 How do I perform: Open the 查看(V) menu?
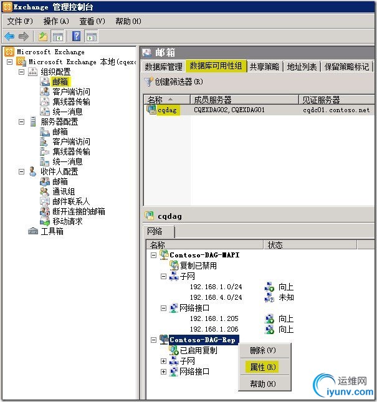pyautogui.click(x=92, y=21)
